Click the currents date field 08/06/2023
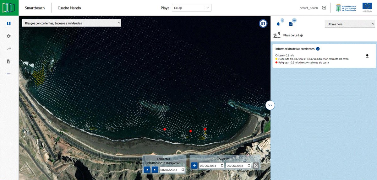The height and width of the screenshot is (180, 377). click(172, 170)
